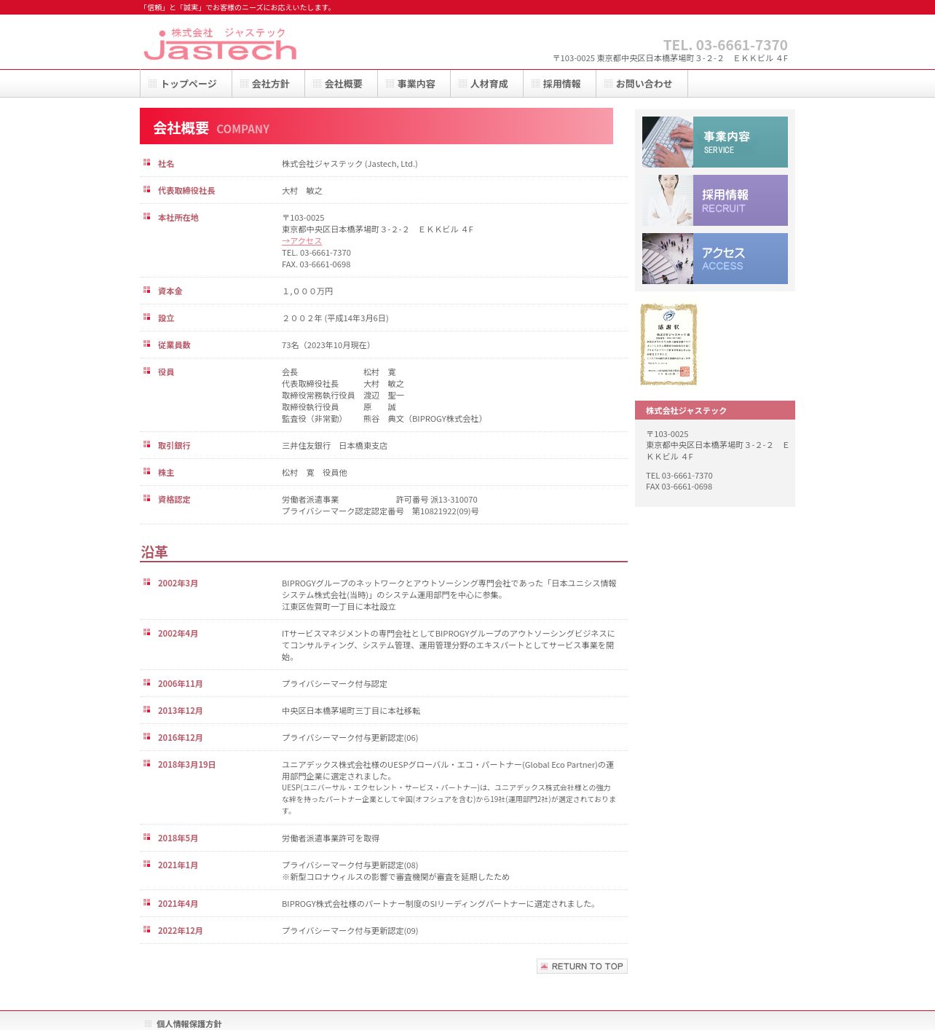Click the RETURN TO TOP button

582,966
